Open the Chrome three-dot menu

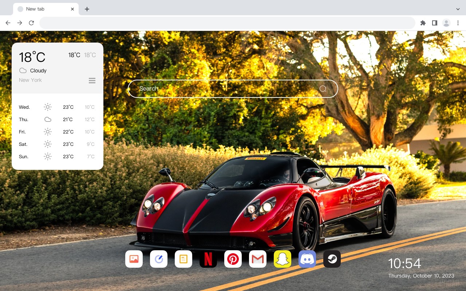coord(458,23)
